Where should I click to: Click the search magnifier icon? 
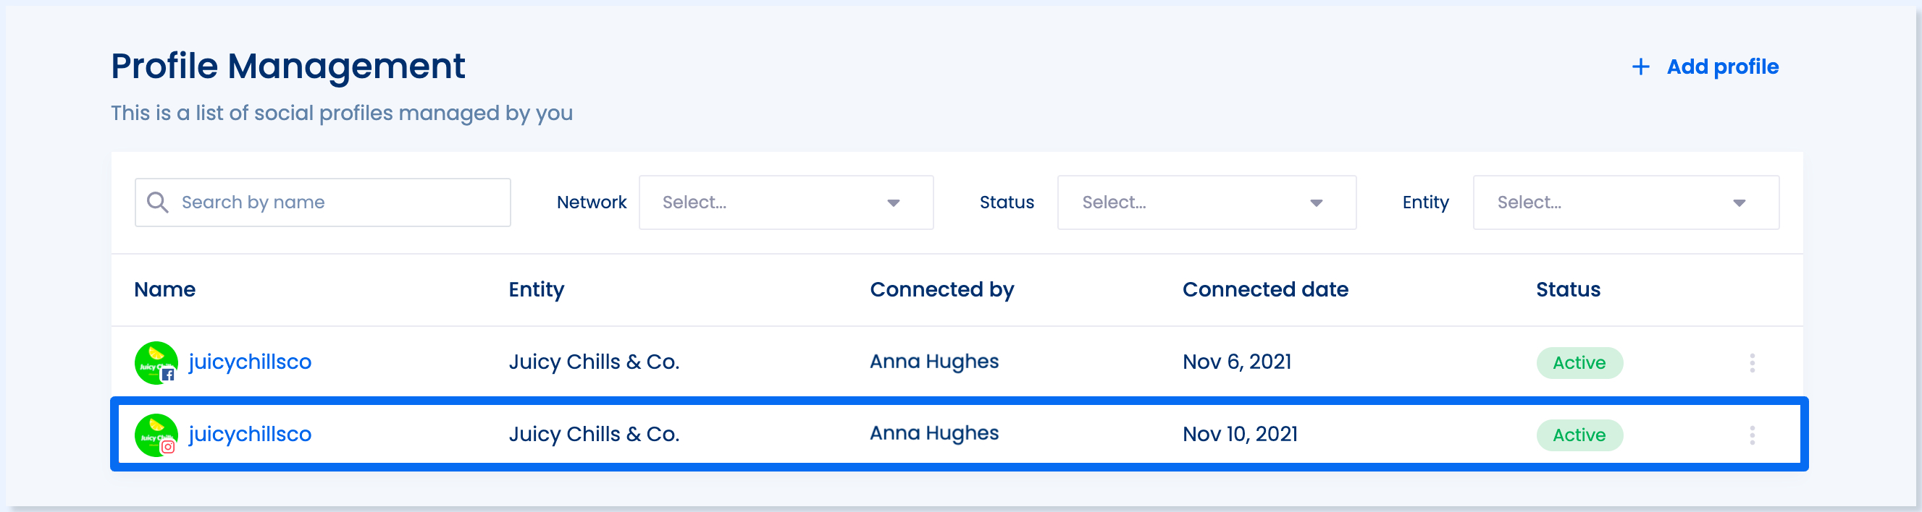tap(157, 202)
